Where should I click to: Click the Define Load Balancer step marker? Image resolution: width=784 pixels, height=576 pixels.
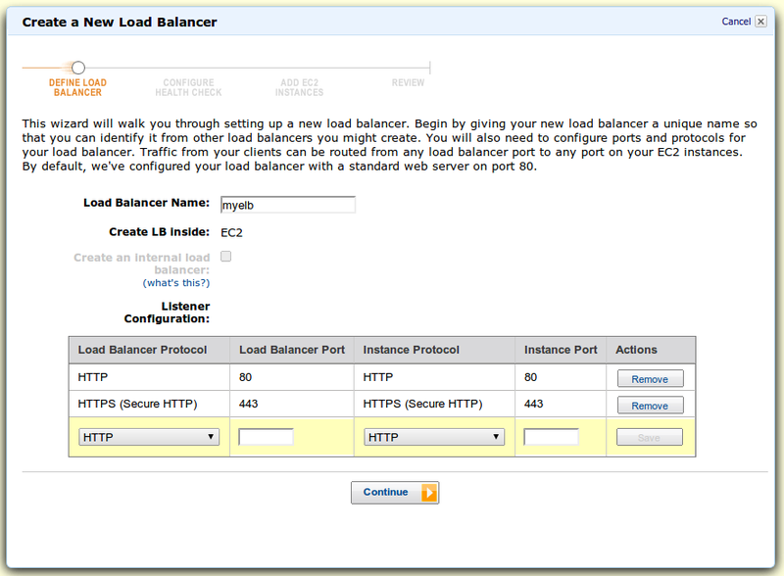point(78,68)
